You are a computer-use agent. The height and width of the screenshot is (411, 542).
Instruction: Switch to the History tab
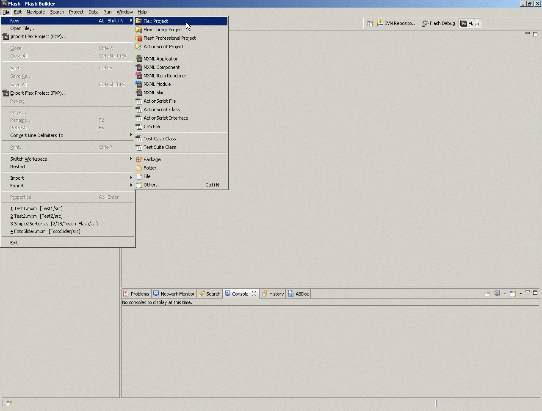click(x=273, y=294)
